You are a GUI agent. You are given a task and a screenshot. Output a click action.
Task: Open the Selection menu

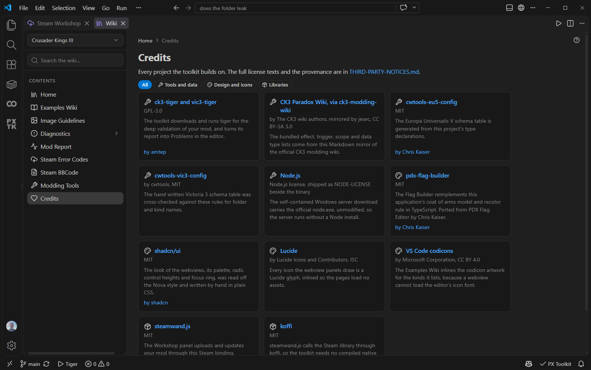coord(63,8)
